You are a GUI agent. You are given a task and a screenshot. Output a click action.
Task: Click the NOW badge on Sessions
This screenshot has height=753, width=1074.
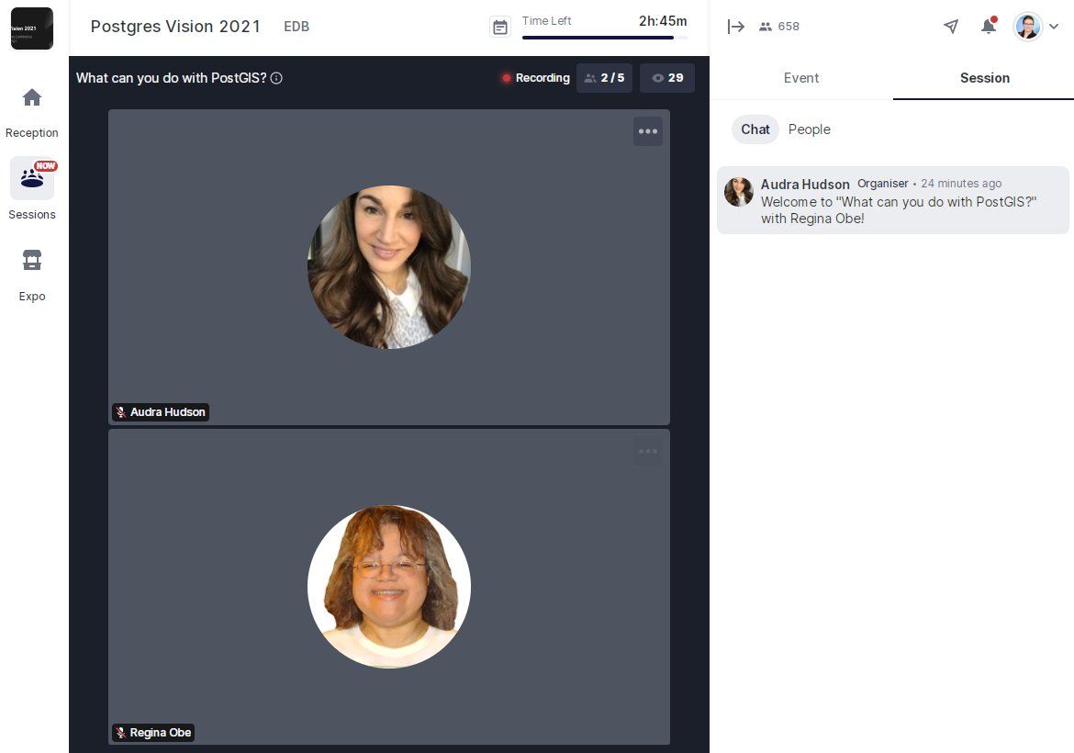coord(46,166)
